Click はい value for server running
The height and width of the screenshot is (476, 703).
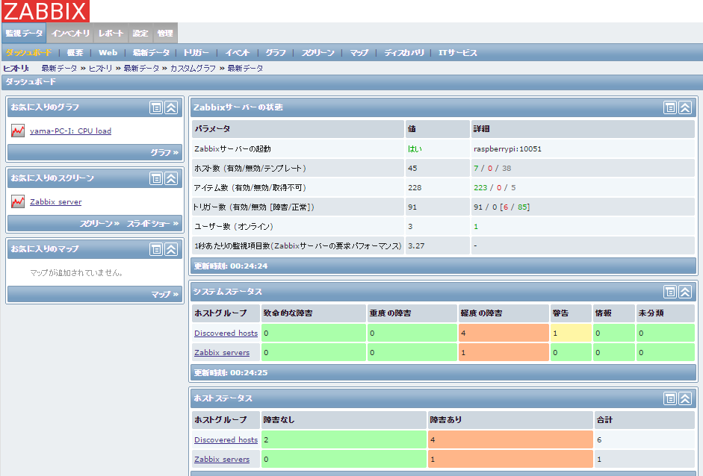415,149
